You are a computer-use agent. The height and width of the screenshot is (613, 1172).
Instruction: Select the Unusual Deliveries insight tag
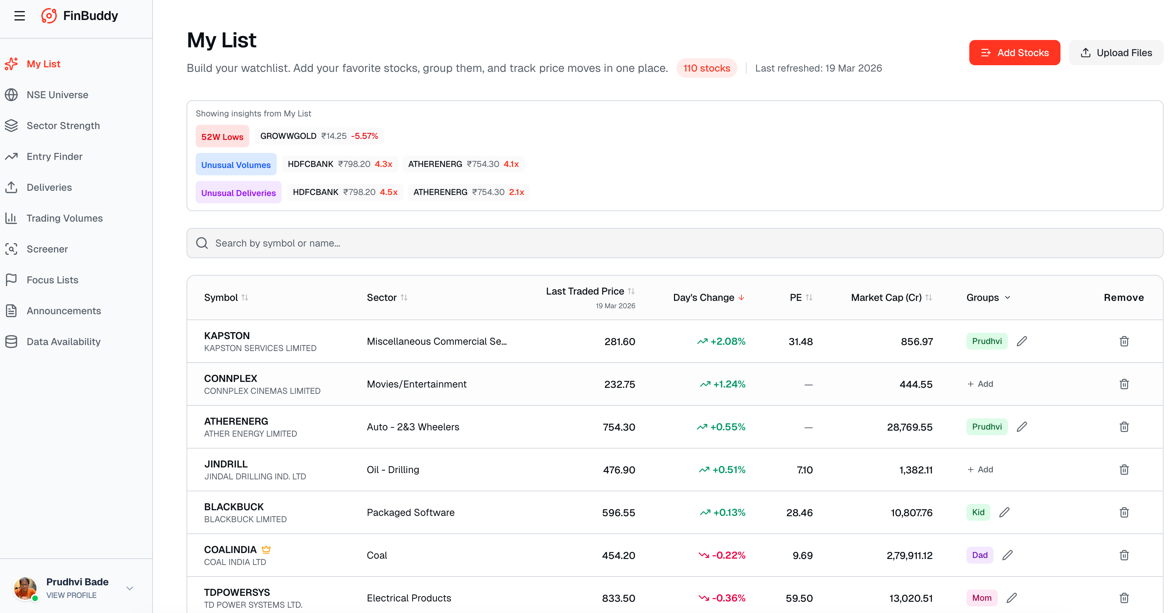[x=238, y=193]
